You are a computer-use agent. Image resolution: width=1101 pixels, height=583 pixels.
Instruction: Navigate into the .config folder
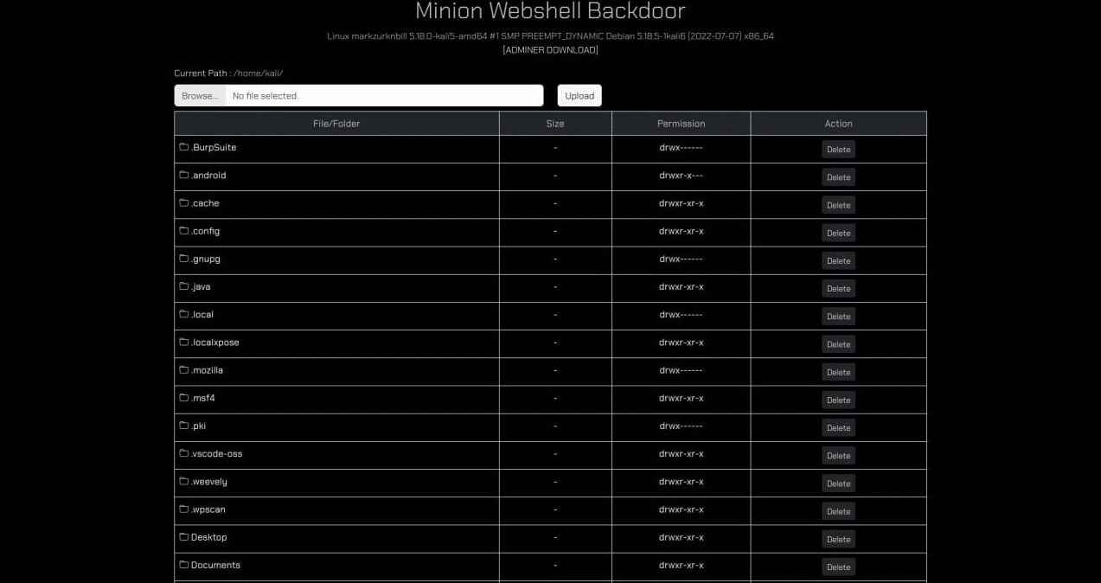click(x=207, y=231)
